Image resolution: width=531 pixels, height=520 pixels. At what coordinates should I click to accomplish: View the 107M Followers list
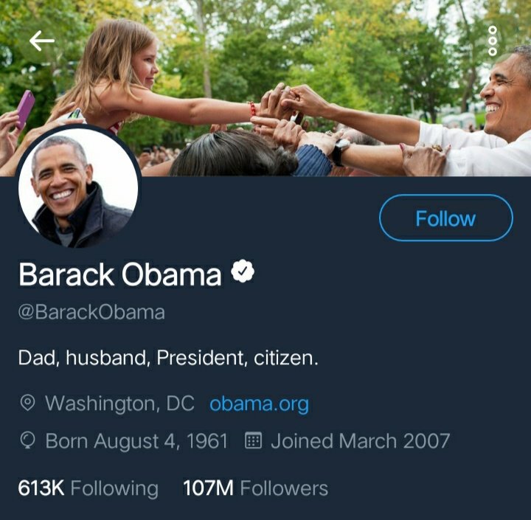point(255,488)
